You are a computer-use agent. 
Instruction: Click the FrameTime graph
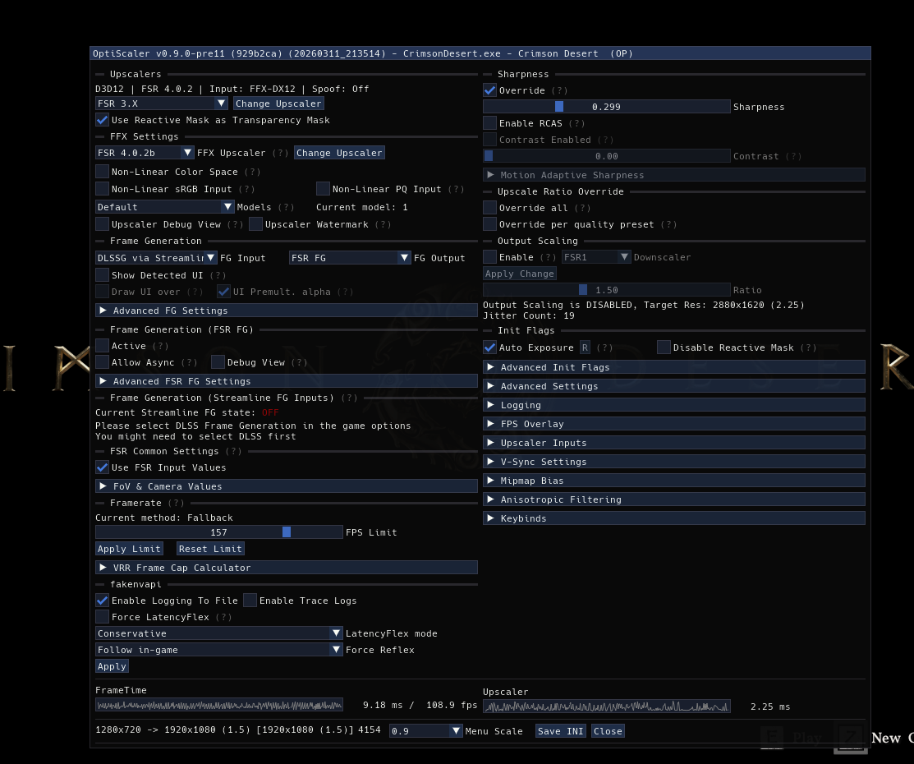click(219, 705)
